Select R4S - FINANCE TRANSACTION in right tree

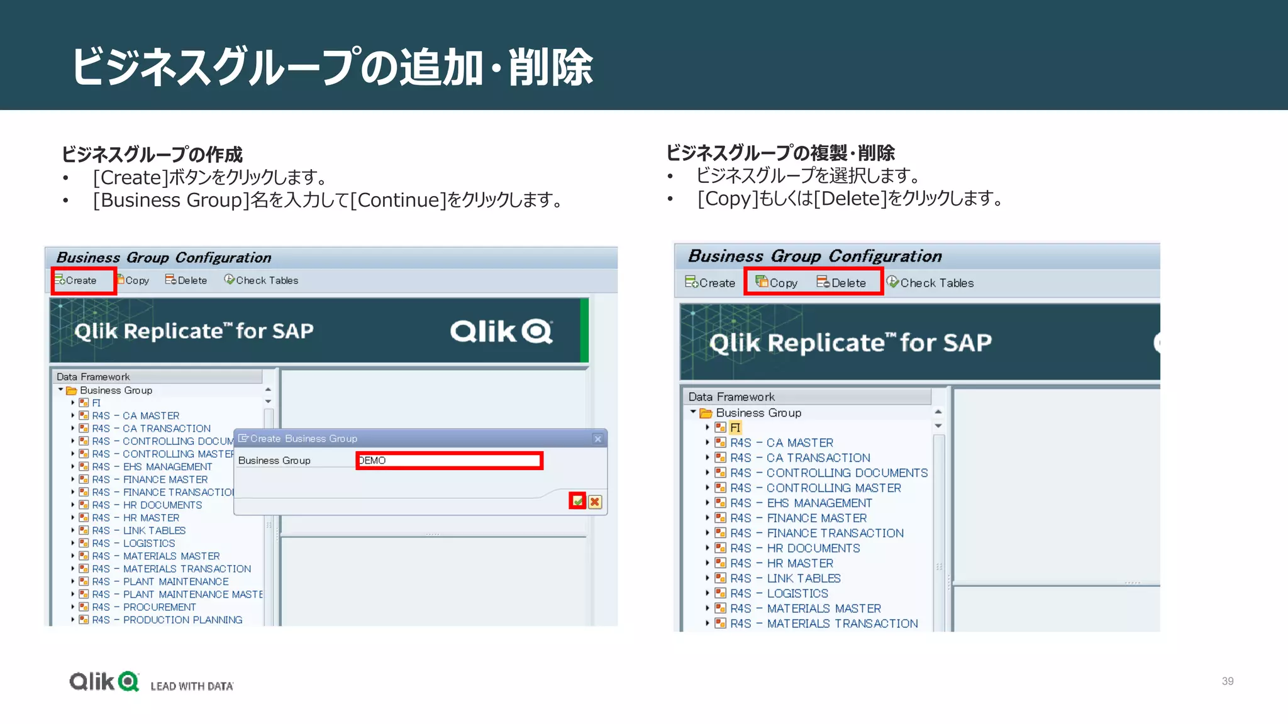(817, 533)
